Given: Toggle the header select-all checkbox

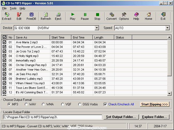Looking at the screenshot, I should coord(5,37).
